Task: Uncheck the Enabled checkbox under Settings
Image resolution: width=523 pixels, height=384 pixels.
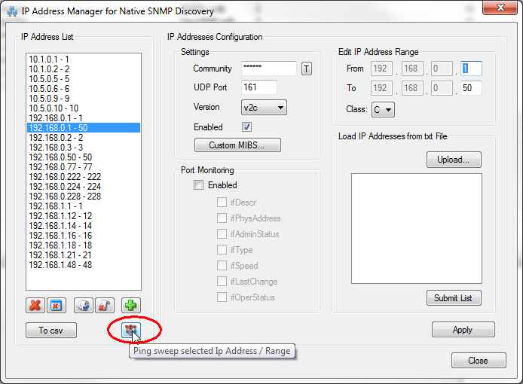Action: pyautogui.click(x=246, y=127)
